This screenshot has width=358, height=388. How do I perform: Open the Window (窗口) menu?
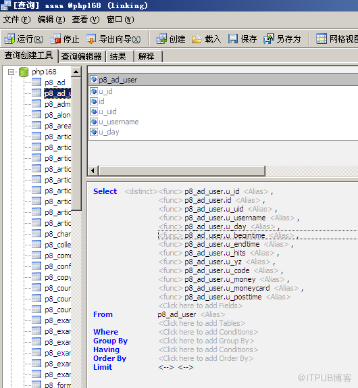point(120,20)
